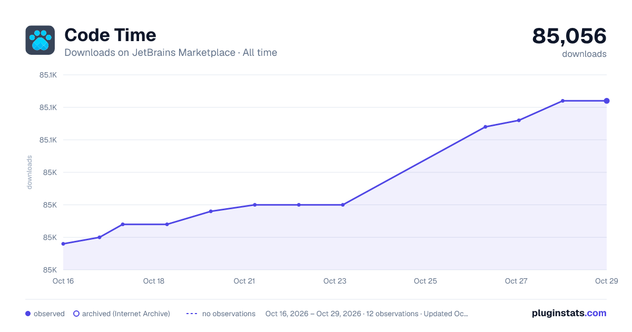Screen dimensions: 632x332
Task: Click the 'Oct 18' axis label
Action: (154, 281)
